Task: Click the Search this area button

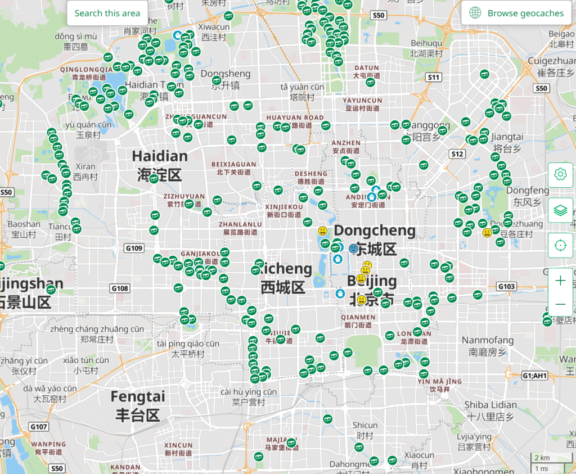Action: pyautogui.click(x=107, y=13)
